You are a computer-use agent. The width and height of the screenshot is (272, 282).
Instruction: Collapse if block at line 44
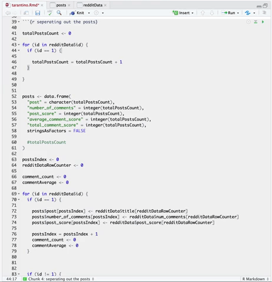tap(19, 51)
